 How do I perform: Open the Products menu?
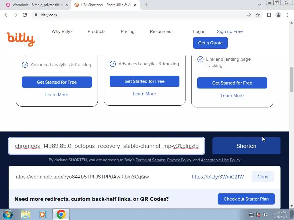point(96,32)
